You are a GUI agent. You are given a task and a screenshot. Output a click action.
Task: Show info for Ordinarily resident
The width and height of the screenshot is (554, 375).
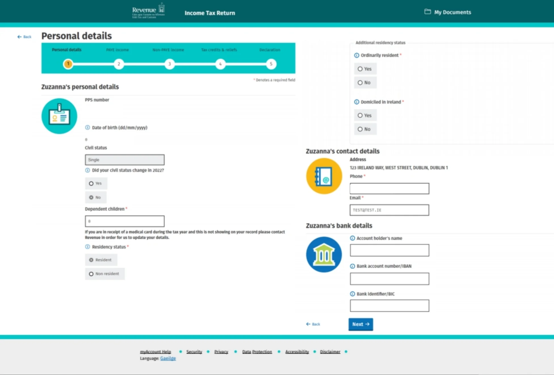point(357,55)
